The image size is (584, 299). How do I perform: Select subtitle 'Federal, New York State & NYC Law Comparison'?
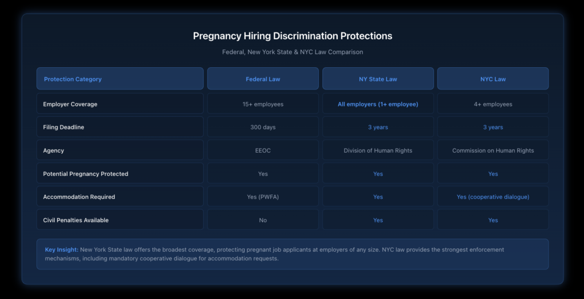293,52
